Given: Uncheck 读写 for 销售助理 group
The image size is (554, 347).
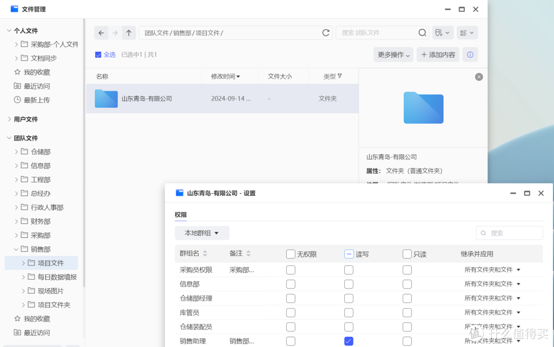Looking at the screenshot, I should [x=349, y=341].
